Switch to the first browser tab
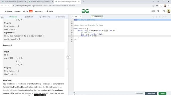Viewport: 171px width, 96px height. (x=14, y=2)
